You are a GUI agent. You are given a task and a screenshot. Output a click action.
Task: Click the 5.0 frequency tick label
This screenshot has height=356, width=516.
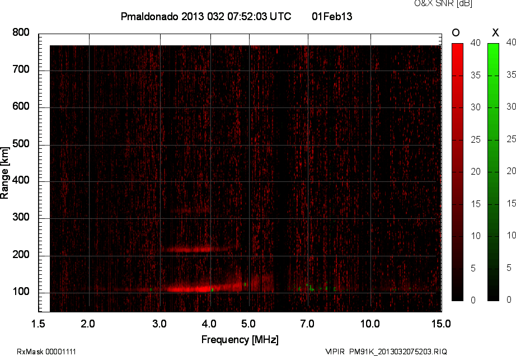[x=248, y=324]
